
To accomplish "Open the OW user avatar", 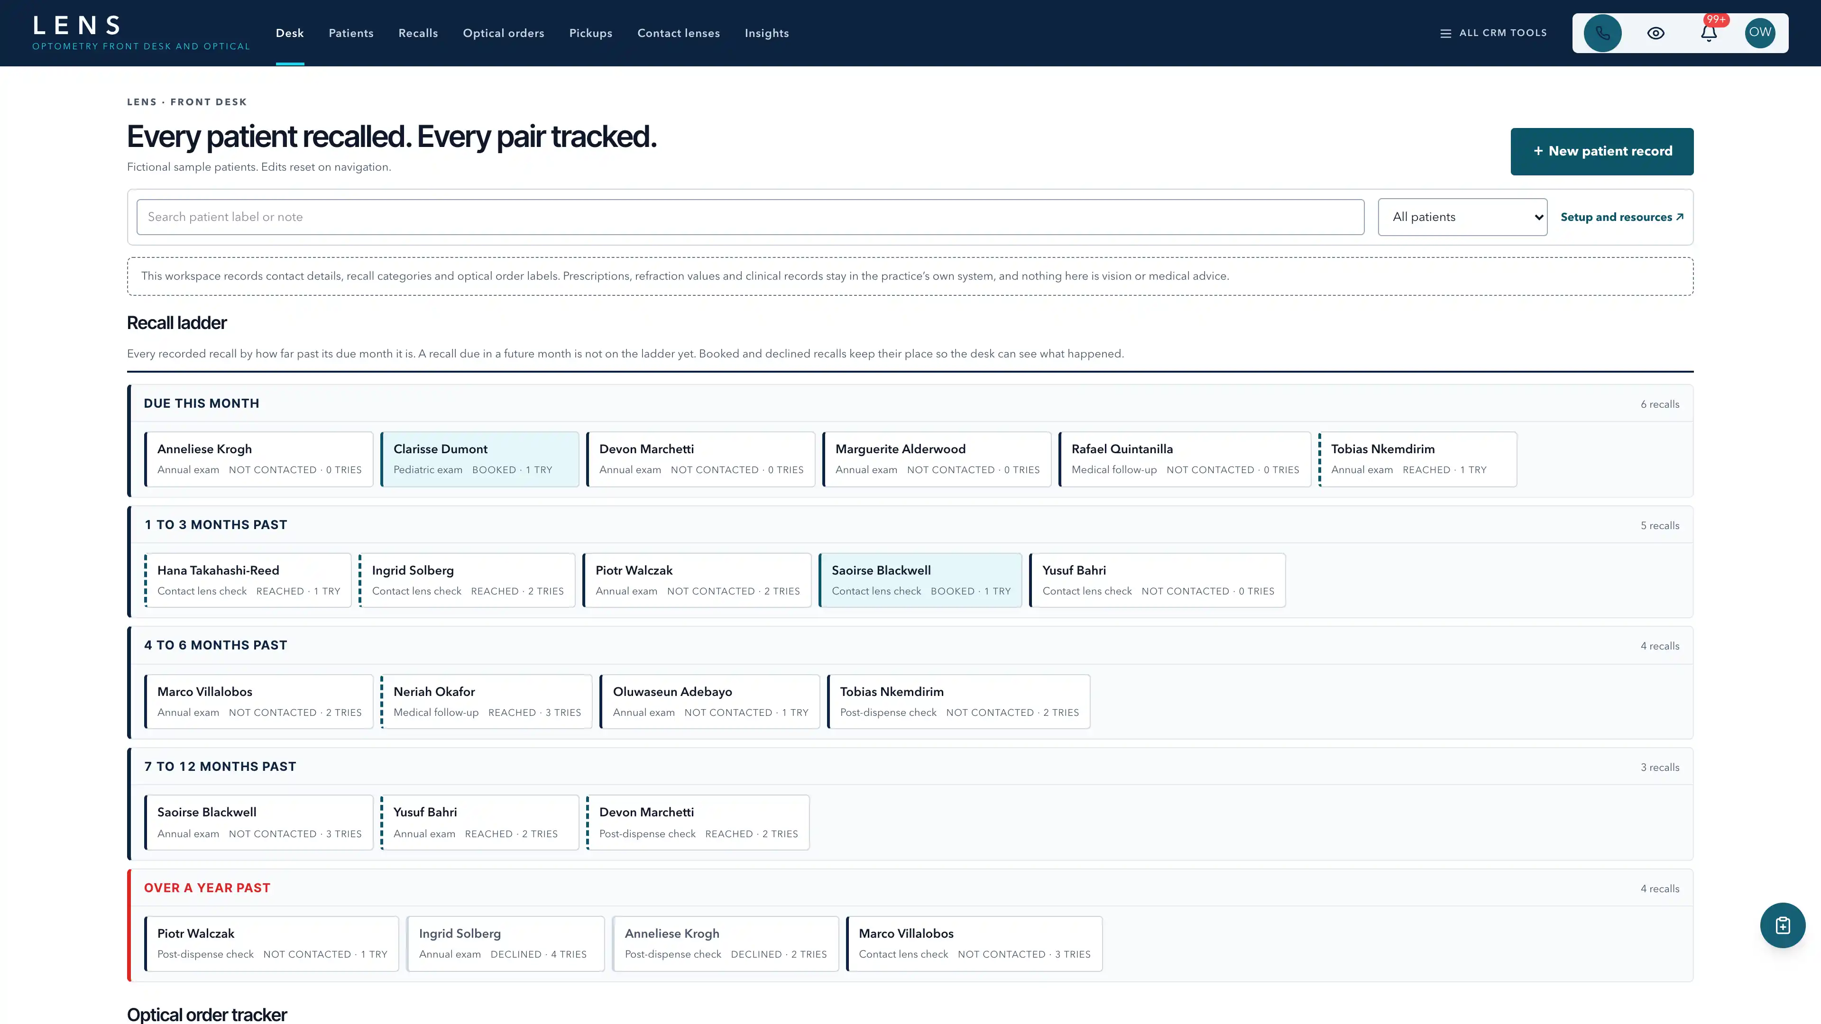I will click(1760, 33).
